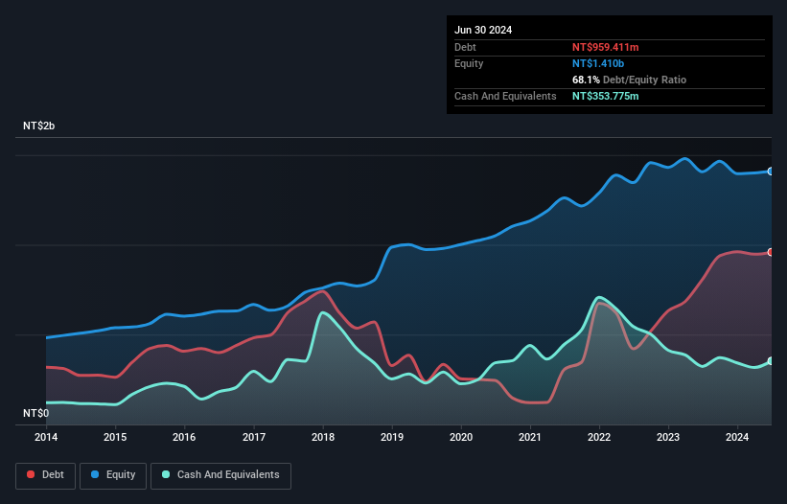Click the Debt line end marker
Image resolution: width=787 pixels, height=504 pixels.
771,252
